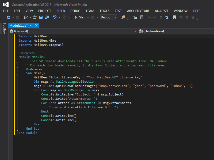214x160 pixels.
Task: Undo the last edit via the Undo icon
Action: 55,17
